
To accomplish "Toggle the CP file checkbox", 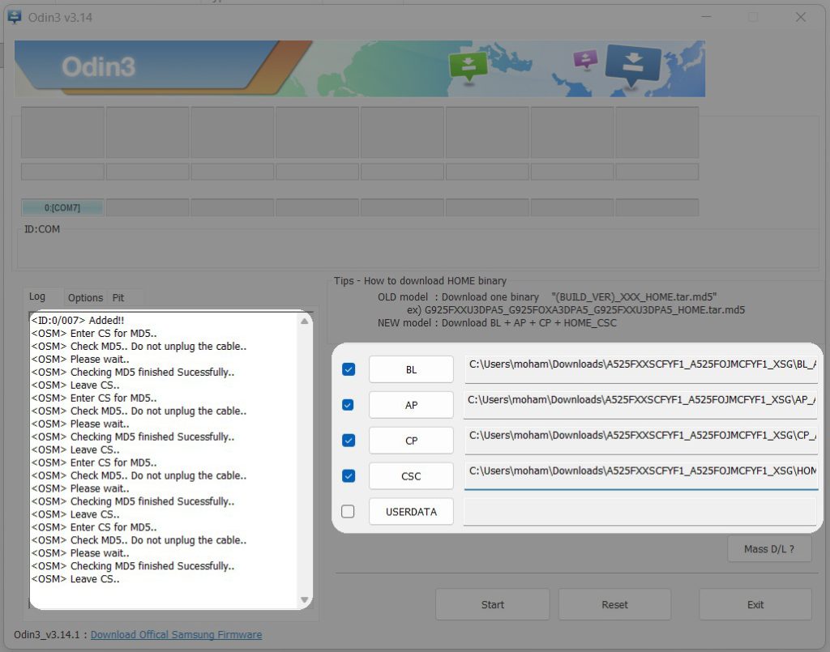I will tap(349, 441).
